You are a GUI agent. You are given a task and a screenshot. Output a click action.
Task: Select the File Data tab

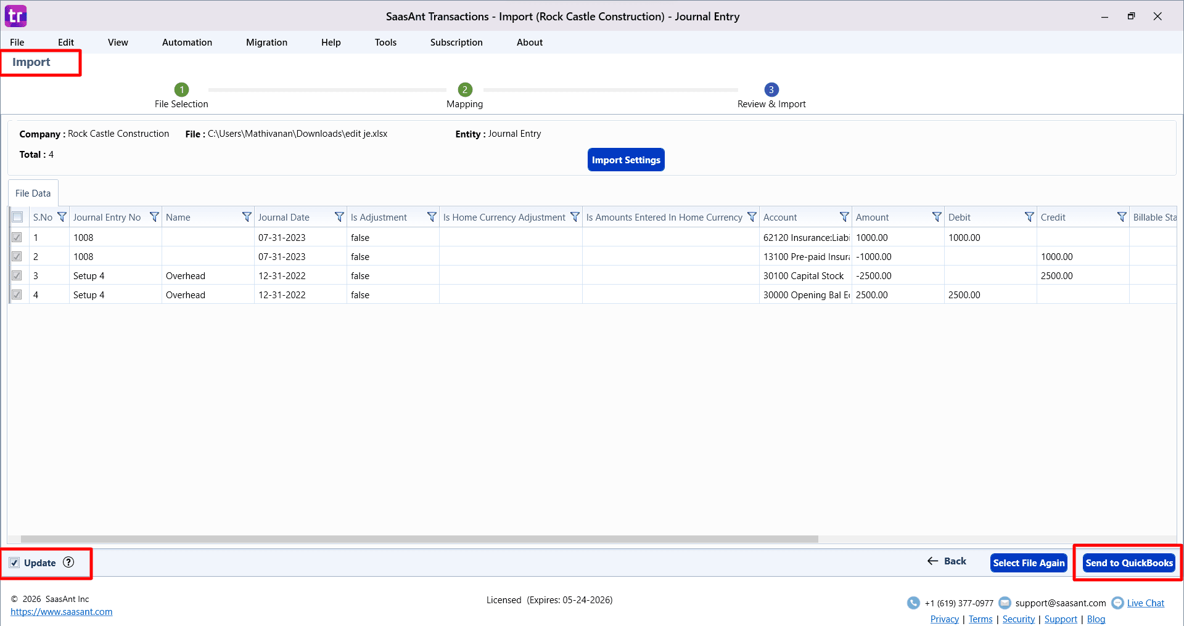pos(33,193)
